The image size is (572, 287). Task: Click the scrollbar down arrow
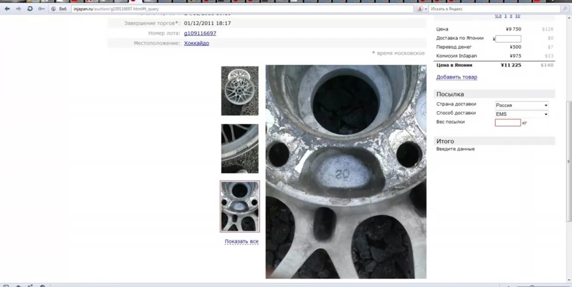(569, 280)
